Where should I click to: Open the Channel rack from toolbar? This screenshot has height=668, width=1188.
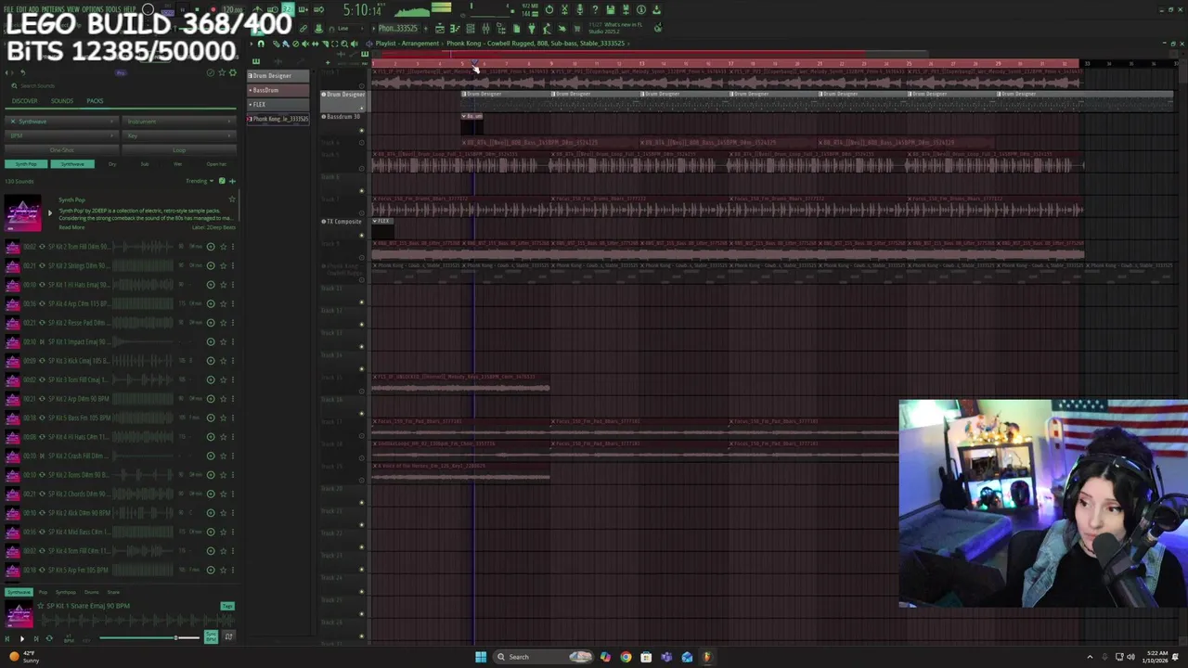tap(471, 29)
